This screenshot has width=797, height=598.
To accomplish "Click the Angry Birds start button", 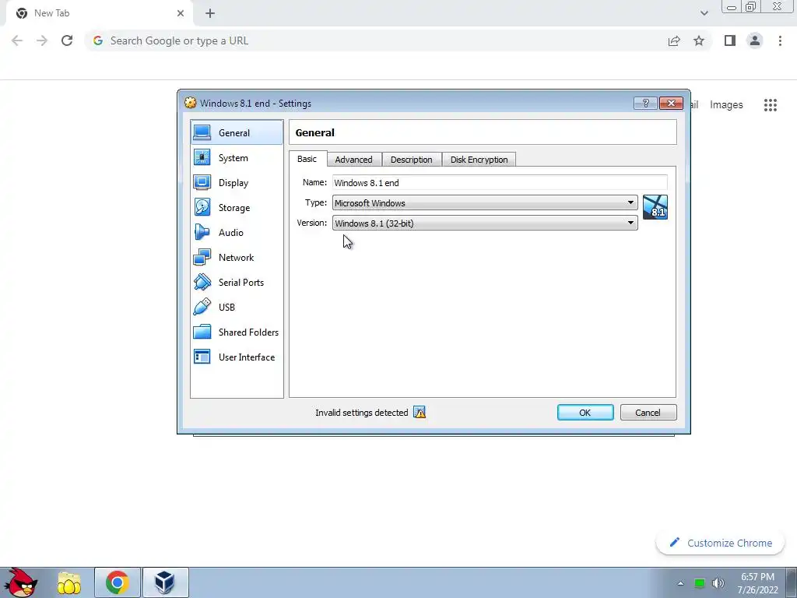I will coord(20,582).
